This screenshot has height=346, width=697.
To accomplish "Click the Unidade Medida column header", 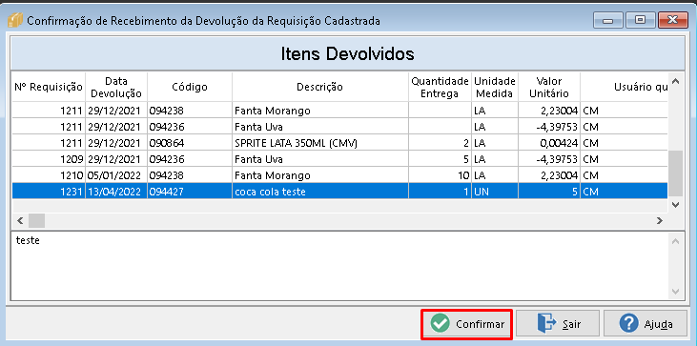I will click(494, 87).
